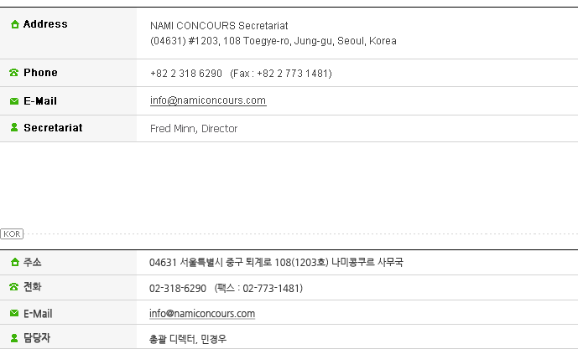Click the green envelope icon in Korean section
Image resolution: width=578 pixels, height=354 pixels.
(x=14, y=313)
